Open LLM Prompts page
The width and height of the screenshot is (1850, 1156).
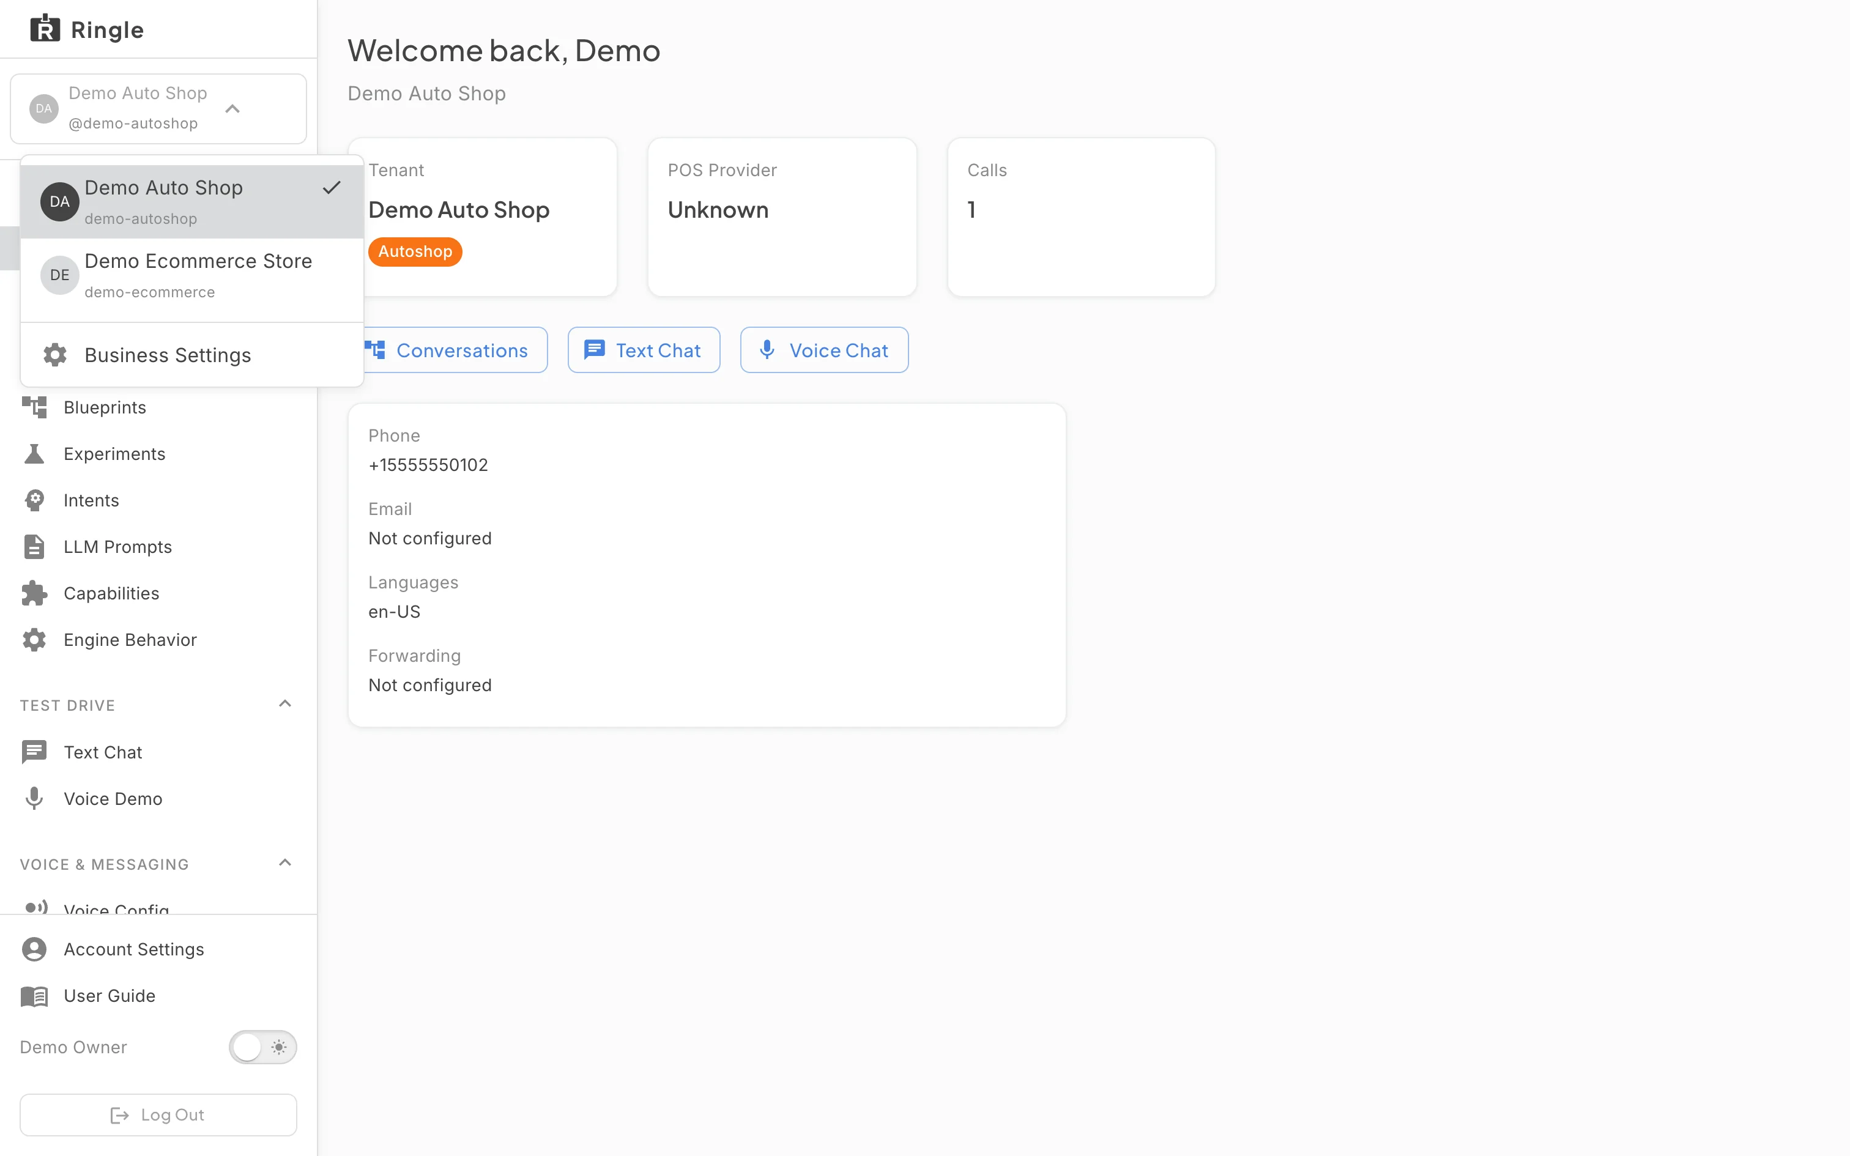tap(158, 547)
